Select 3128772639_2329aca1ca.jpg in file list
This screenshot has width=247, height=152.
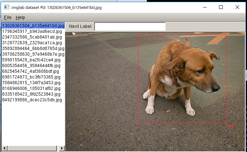(33, 43)
